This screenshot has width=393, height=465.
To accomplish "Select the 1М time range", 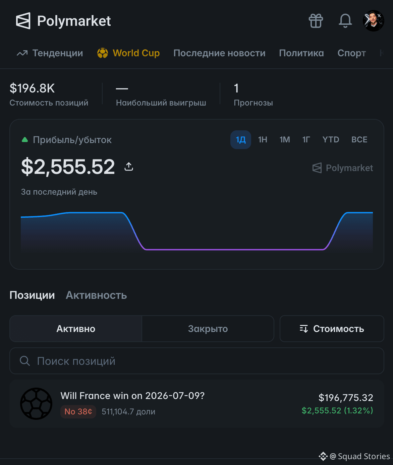I will tap(285, 140).
